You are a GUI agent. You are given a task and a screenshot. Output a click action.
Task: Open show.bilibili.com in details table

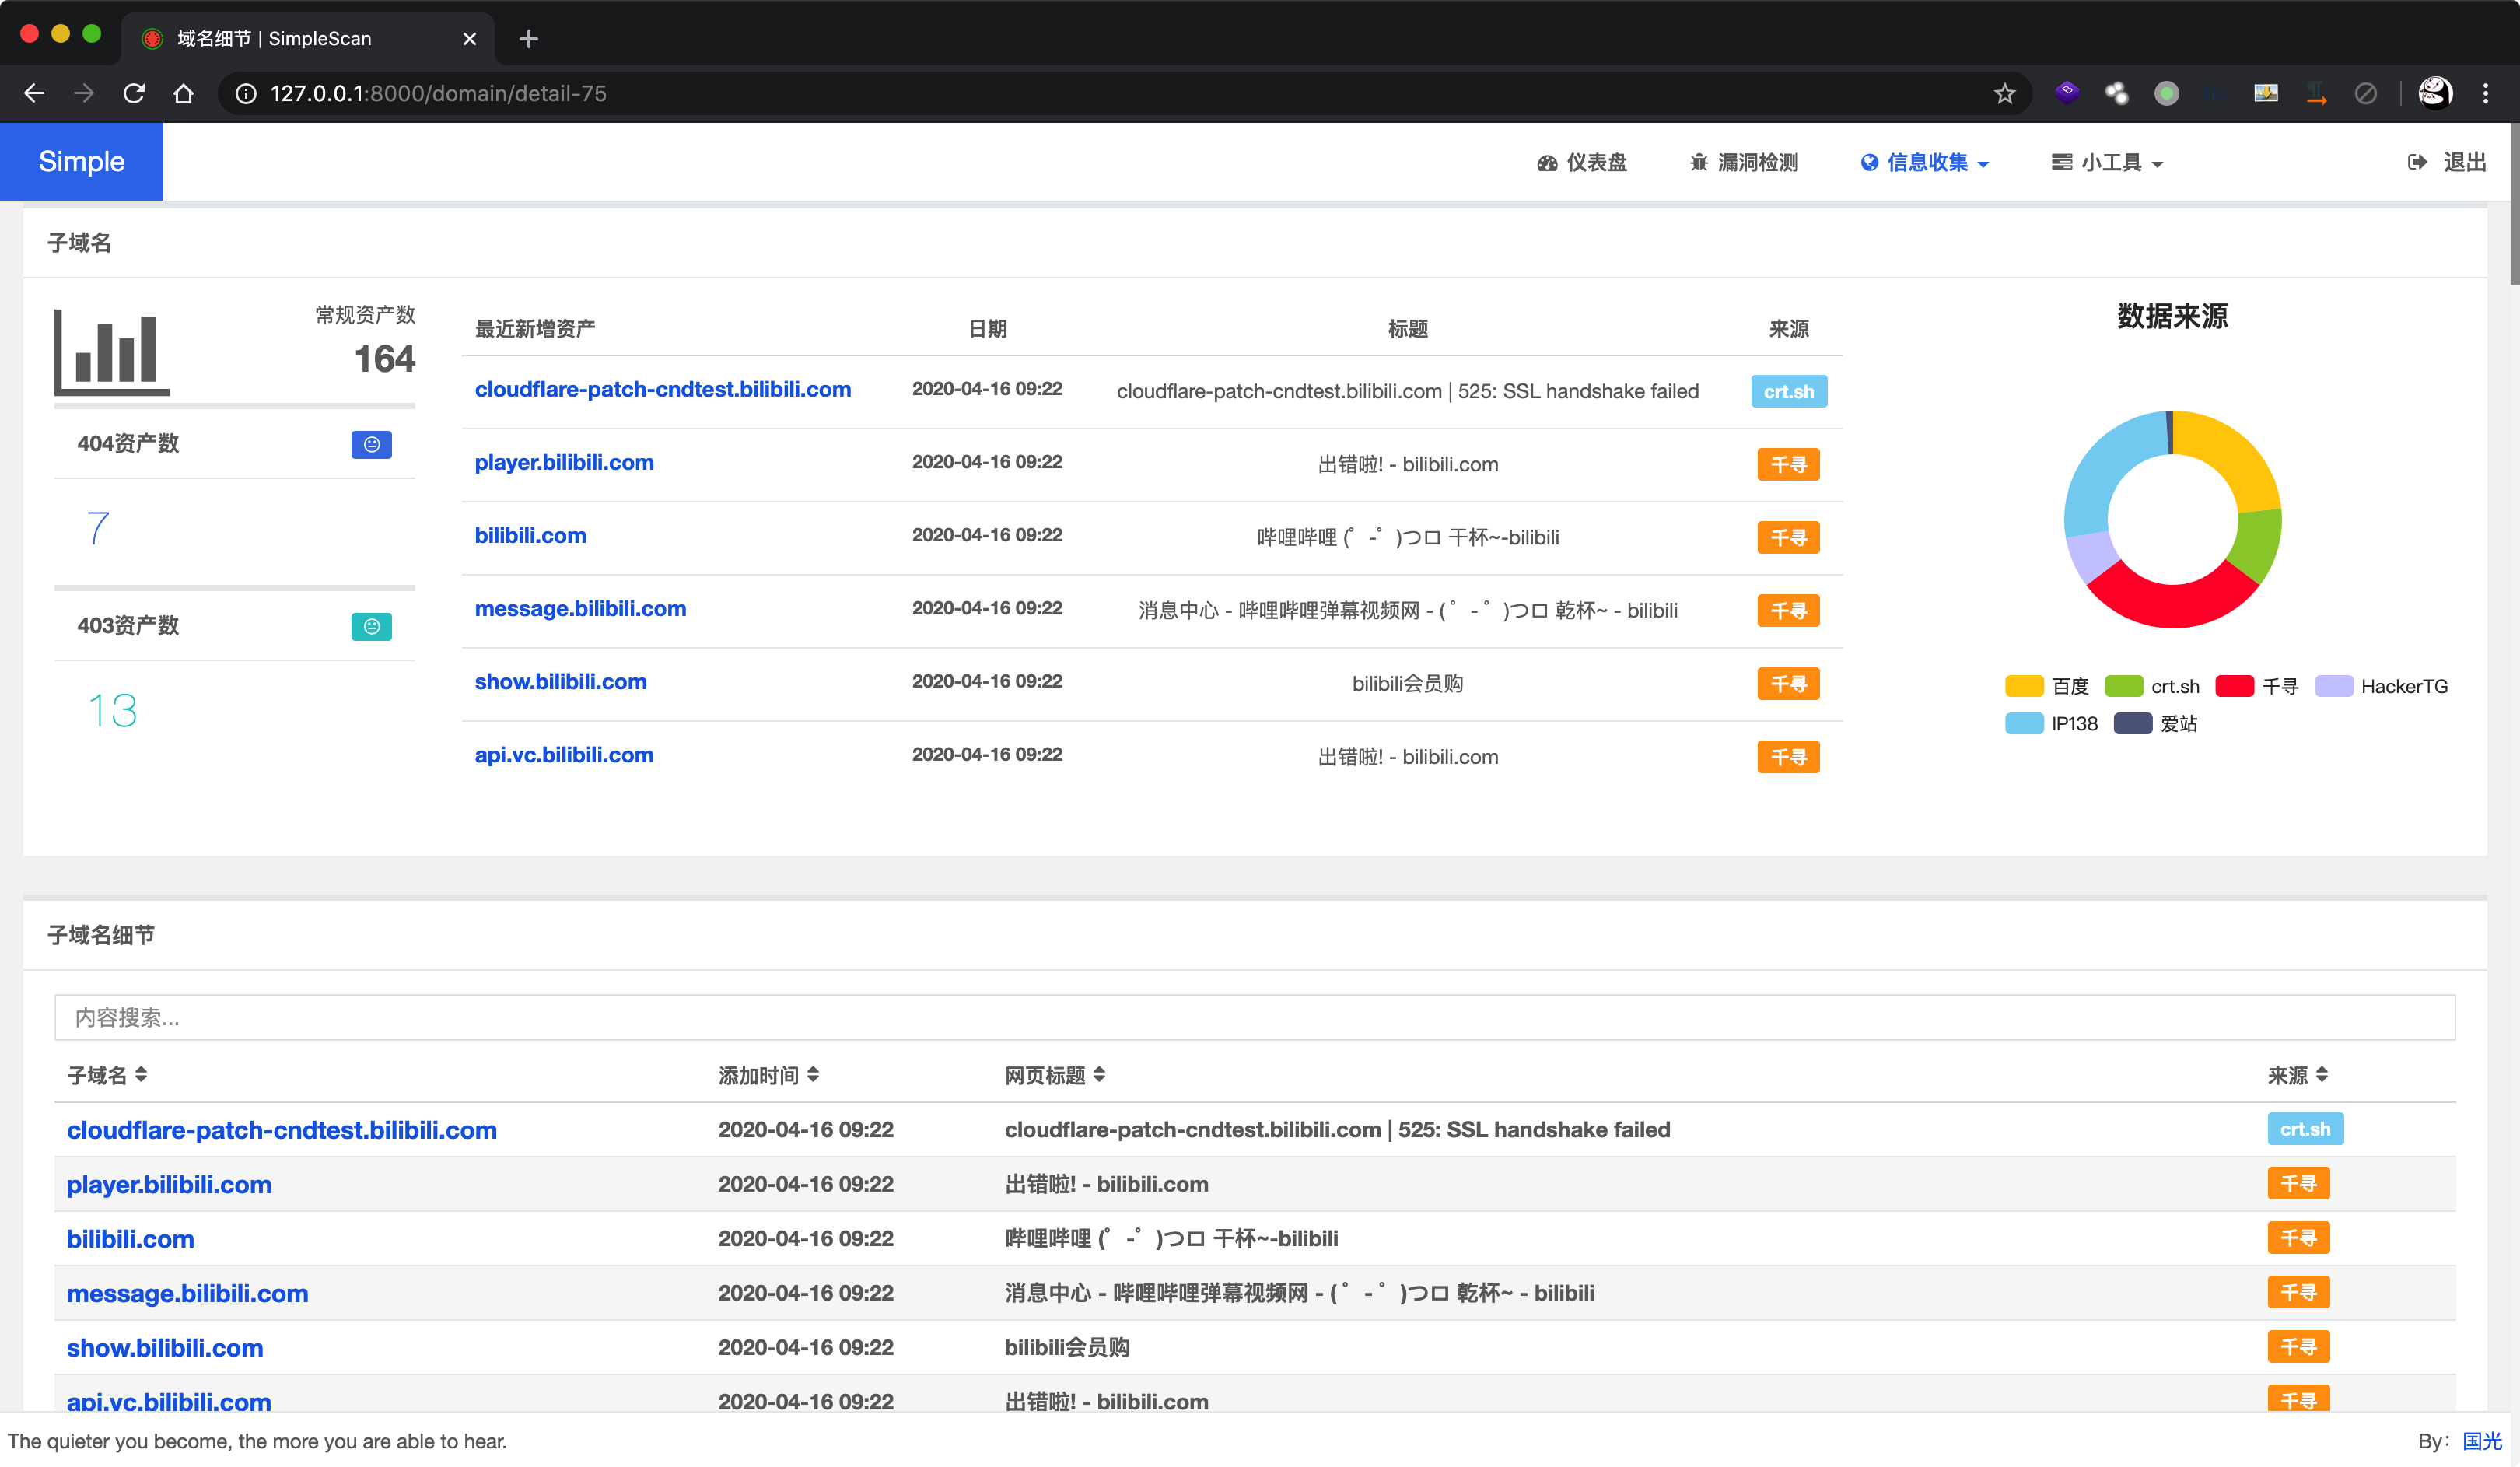tap(165, 1348)
